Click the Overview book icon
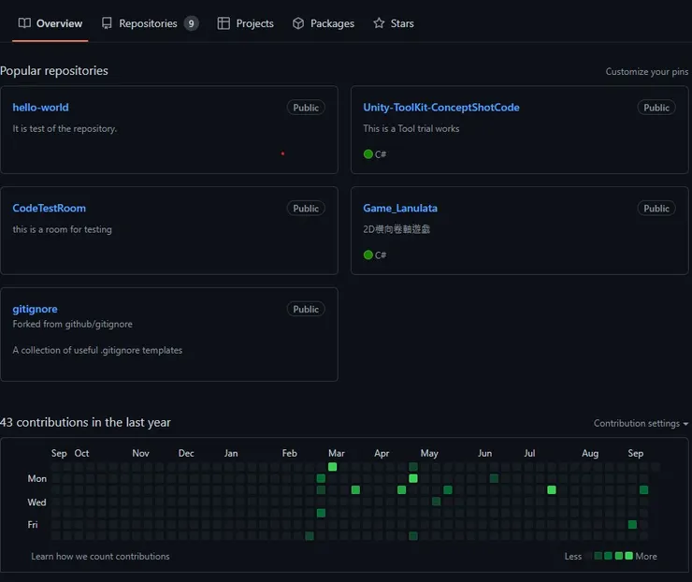The height and width of the screenshot is (582, 692). click(24, 23)
